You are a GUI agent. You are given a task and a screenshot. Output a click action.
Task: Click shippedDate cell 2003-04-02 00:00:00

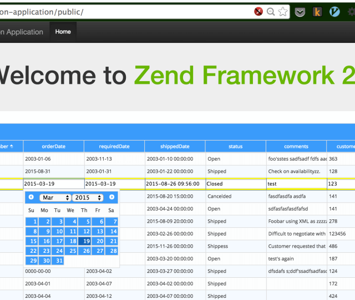coord(175,283)
